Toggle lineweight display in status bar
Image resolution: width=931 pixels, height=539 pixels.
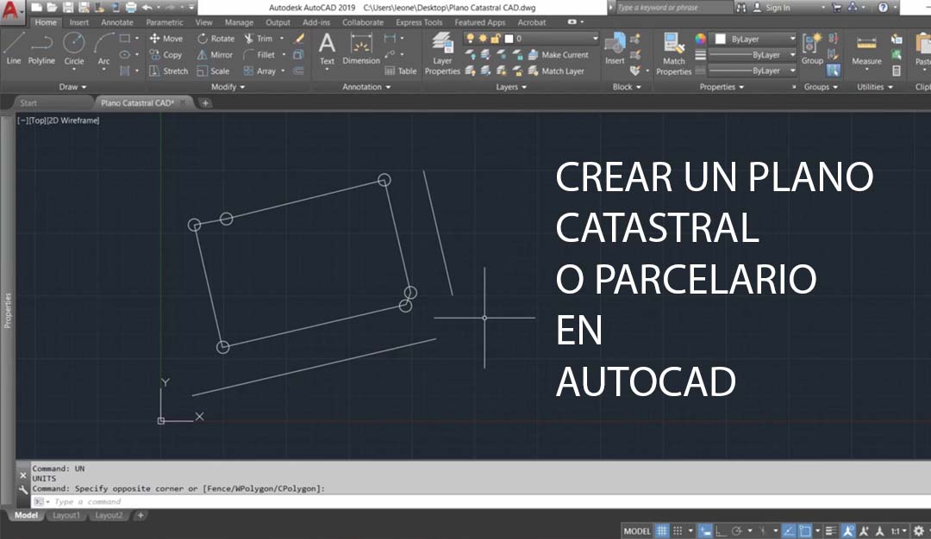pyautogui.click(x=831, y=530)
